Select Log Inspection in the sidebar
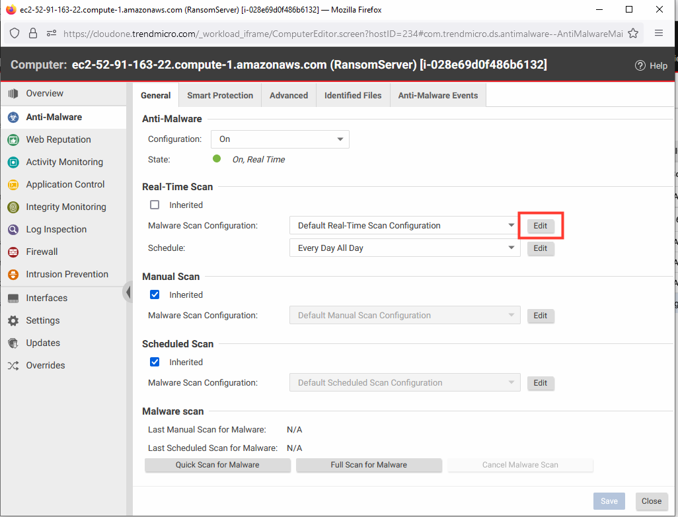678x517 pixels. [63, 229]
